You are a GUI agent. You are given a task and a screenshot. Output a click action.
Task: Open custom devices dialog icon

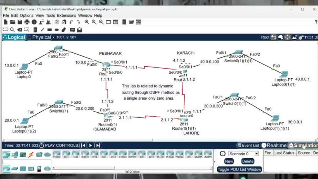point(116,22)
